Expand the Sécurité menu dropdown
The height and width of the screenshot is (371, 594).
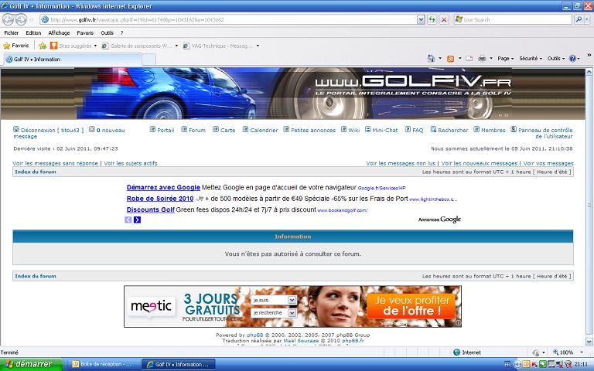531,58
